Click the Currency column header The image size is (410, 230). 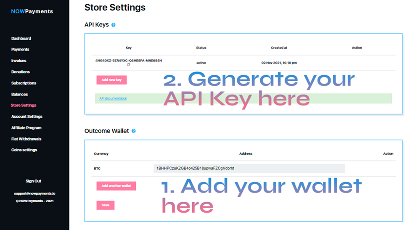[x=101, y=153]
